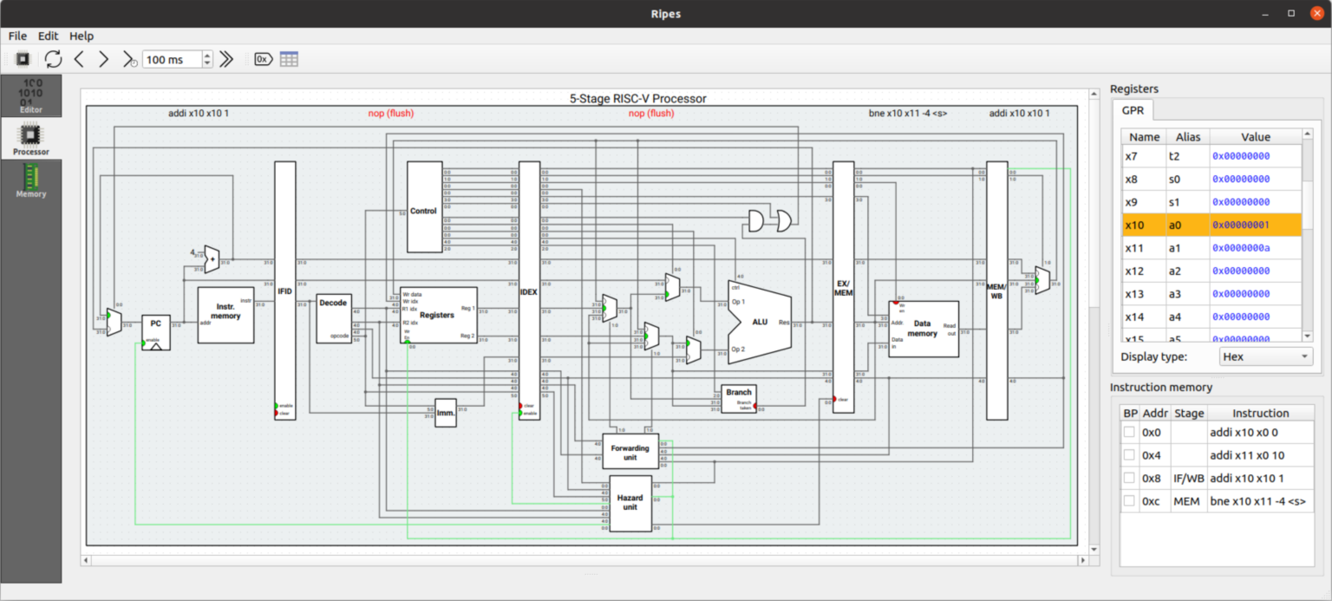Viewport: 1332px width, 601px height.
Task: Switch to the Processor view in the sidebar
Action: [30, 139]
